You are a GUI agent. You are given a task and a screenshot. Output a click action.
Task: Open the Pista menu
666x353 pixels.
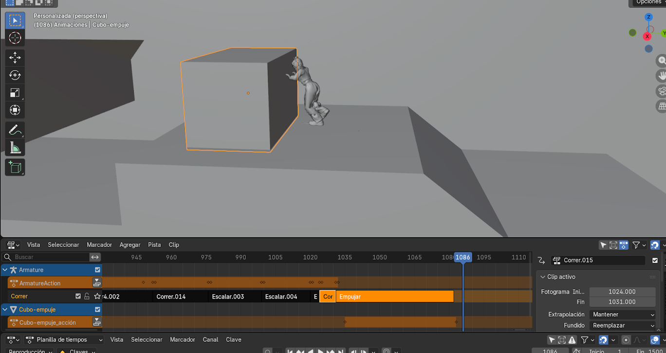(154, 245)
